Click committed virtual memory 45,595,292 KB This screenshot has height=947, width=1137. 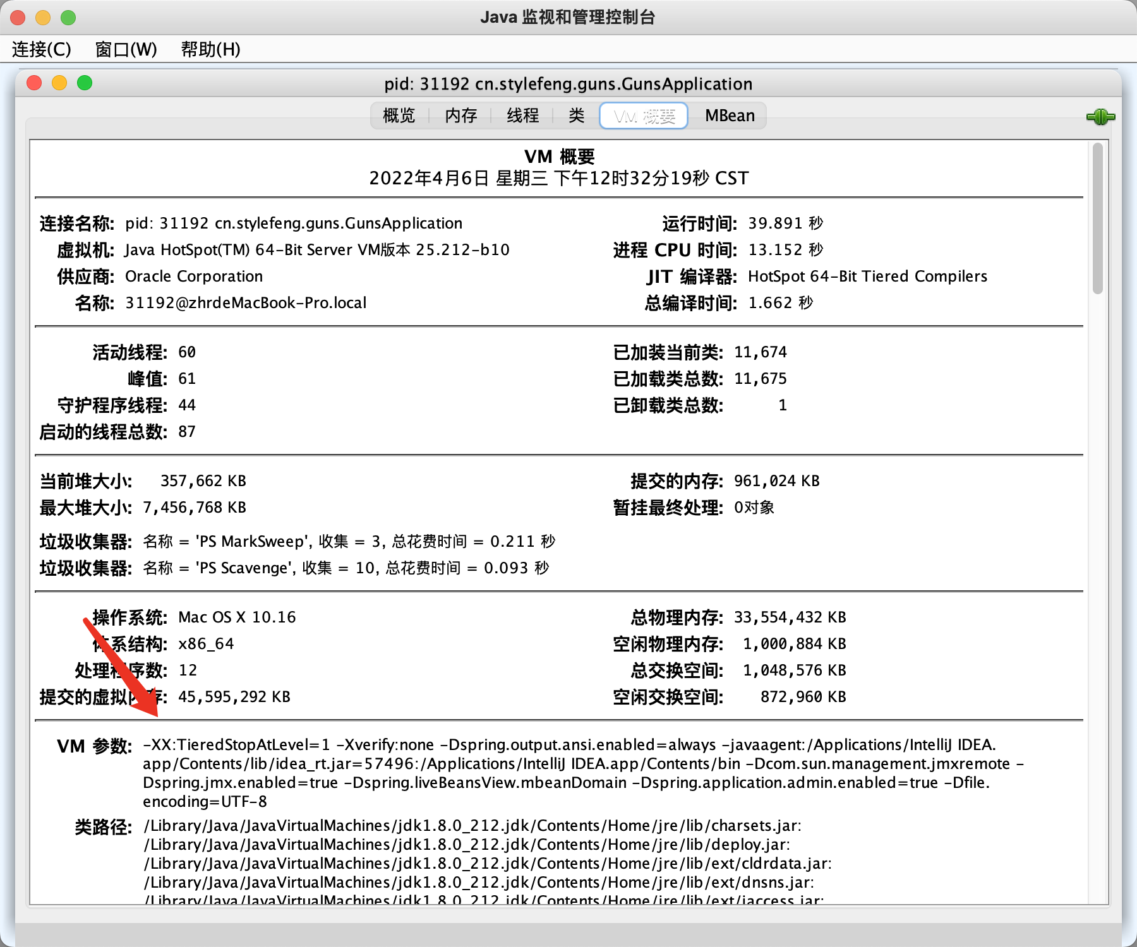click(x=234, y=697)
